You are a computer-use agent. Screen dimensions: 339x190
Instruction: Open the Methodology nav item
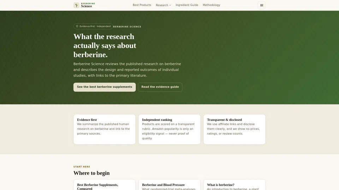point(212,5)
